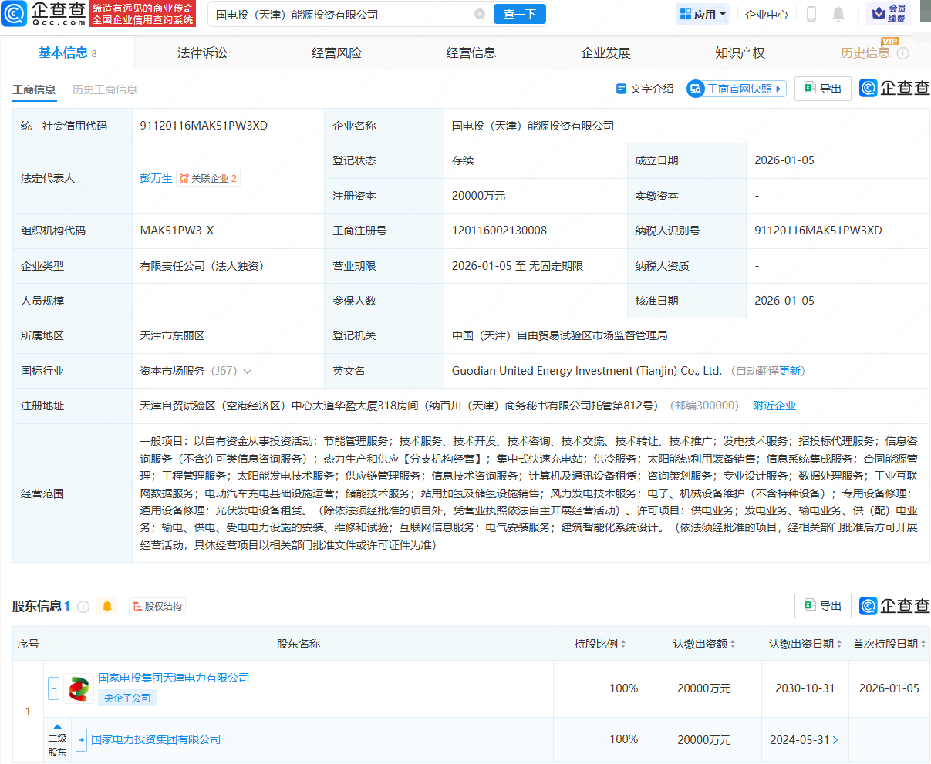The width and height of the screenshot is (931, 764).
Task: Open legal representative 彭万生 link
Action: pos(156,178)
